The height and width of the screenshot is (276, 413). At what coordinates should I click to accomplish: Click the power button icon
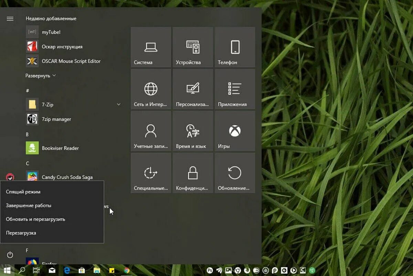[x=10, y=255]
